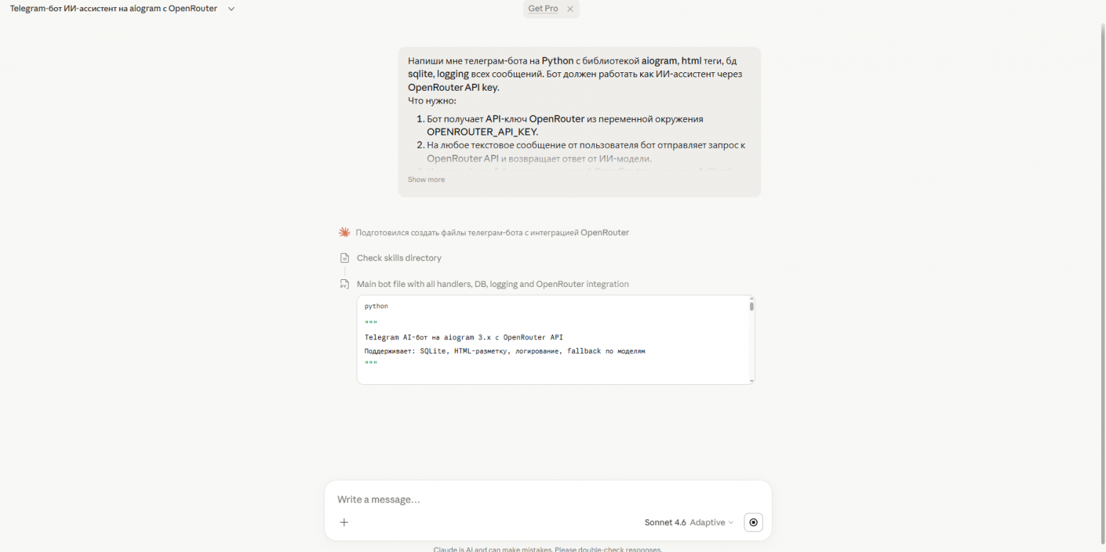The width and height of the screenshot is (1106, 552).
Task: Click inside the python code preview block
Action: [553, 340]
